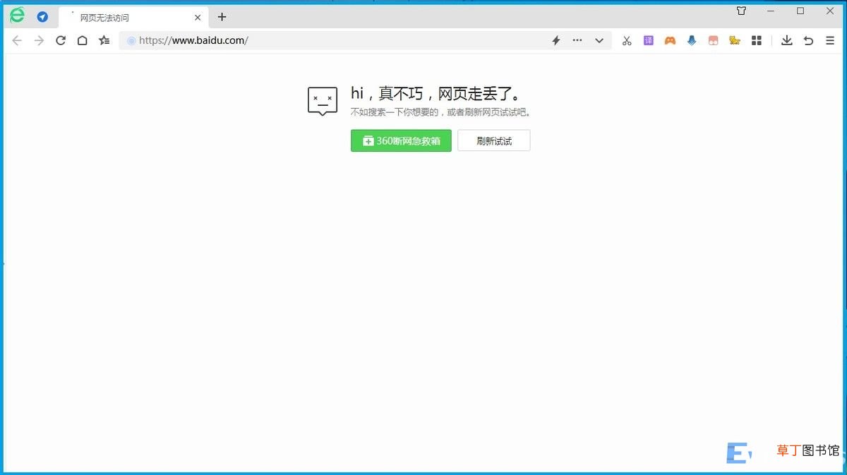Click the 不如搜索一下你想要的 subtitle text
This screenshot has width=847, height=475.
[x=440, y=112]
